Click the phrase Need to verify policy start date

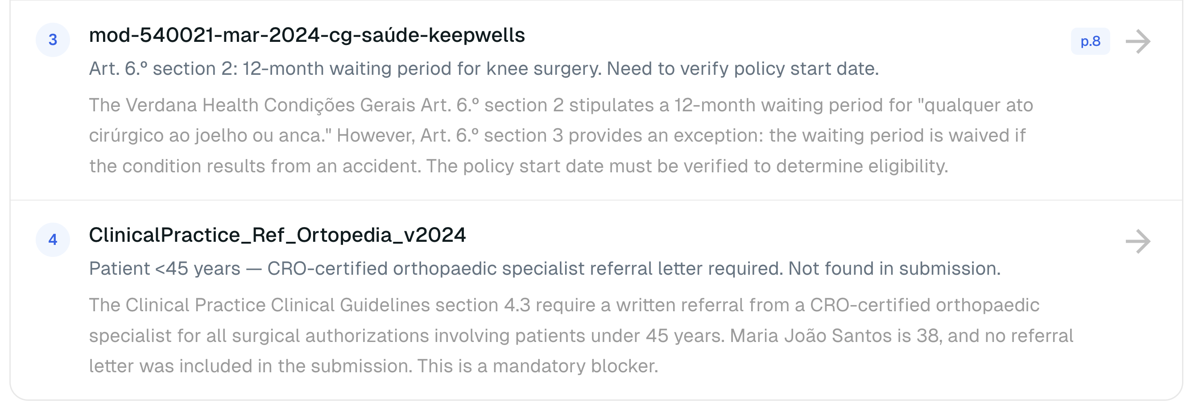pos(745,68)
